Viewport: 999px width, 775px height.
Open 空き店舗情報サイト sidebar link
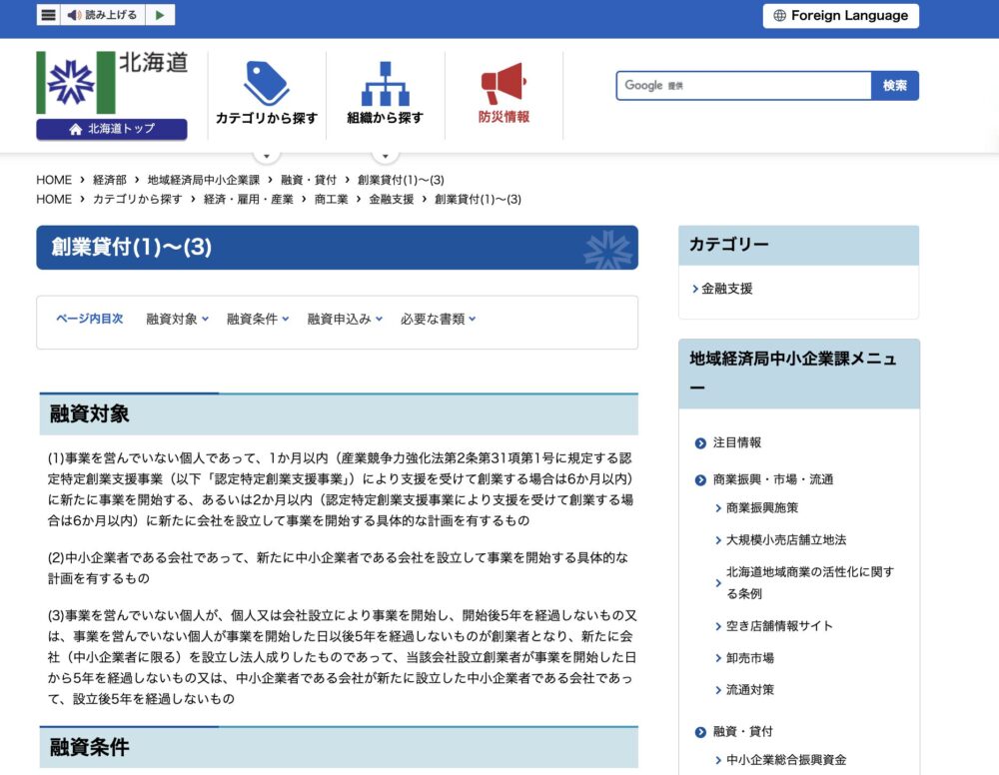coord(779,626)
